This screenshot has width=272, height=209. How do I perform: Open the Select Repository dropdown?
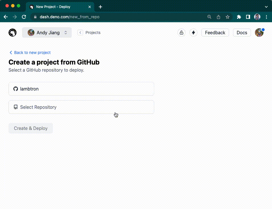(x=81, y=107)
